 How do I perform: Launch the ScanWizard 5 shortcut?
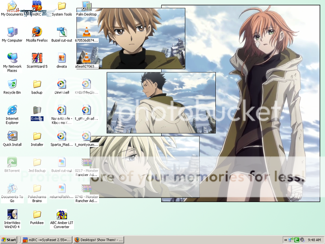coord(37,61)
